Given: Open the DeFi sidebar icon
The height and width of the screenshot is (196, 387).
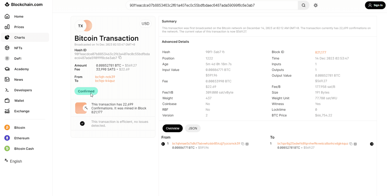Looking at the screenshot, I should tap(7, 59).
